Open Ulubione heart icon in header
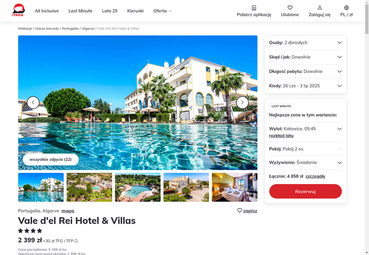 pos(290,8)
